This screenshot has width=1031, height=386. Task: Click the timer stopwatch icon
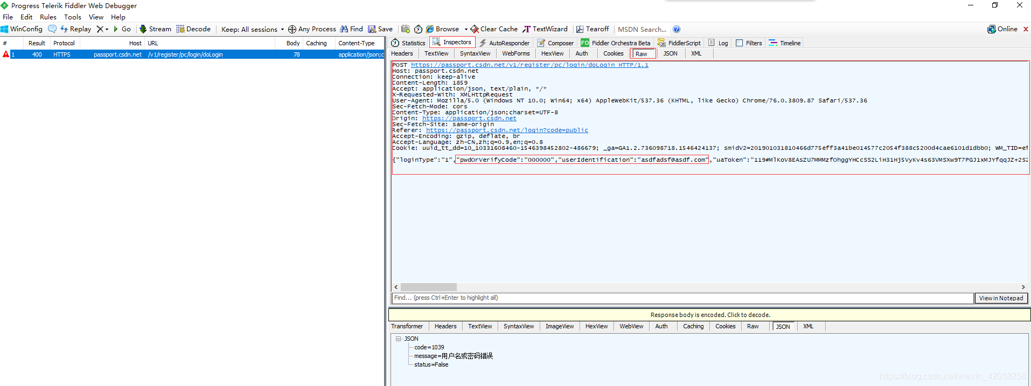point(418,29)
